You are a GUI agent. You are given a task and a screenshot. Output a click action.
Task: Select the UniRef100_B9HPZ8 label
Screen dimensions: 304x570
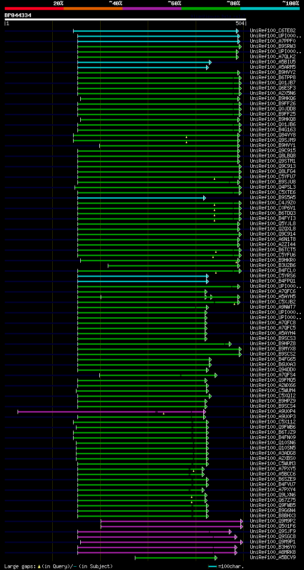tap(273, 344)
